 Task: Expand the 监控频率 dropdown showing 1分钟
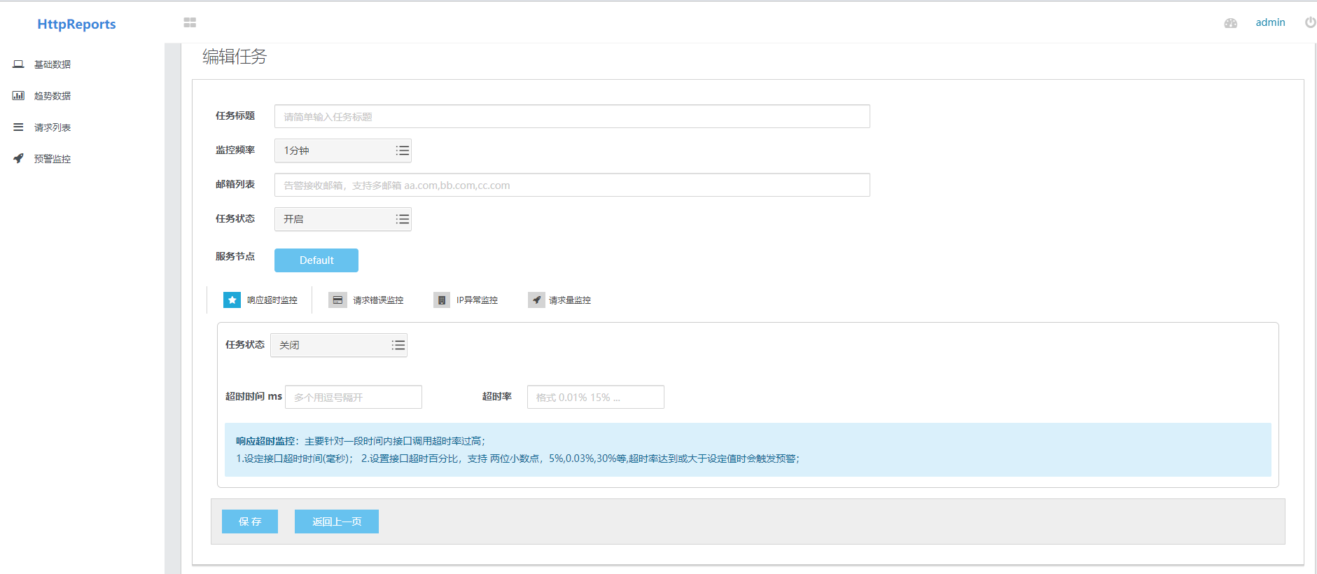(343, 150)
